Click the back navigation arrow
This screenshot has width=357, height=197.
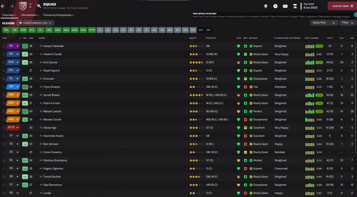3,6
